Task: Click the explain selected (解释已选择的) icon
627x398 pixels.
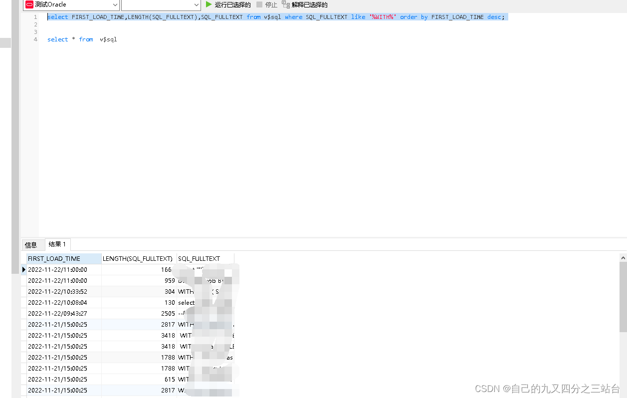Action: [286, 4]
